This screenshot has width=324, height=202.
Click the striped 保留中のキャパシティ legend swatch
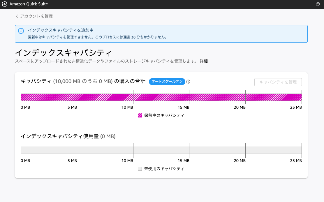point(140,115)
